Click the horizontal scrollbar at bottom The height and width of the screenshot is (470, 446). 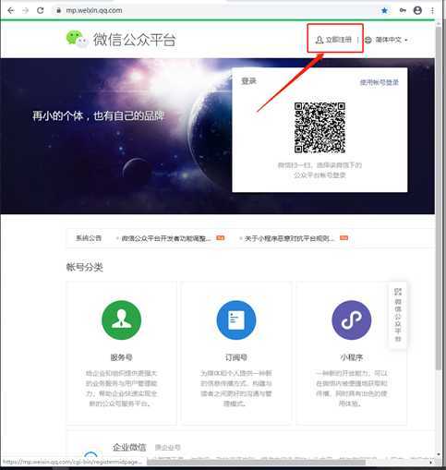256,462
